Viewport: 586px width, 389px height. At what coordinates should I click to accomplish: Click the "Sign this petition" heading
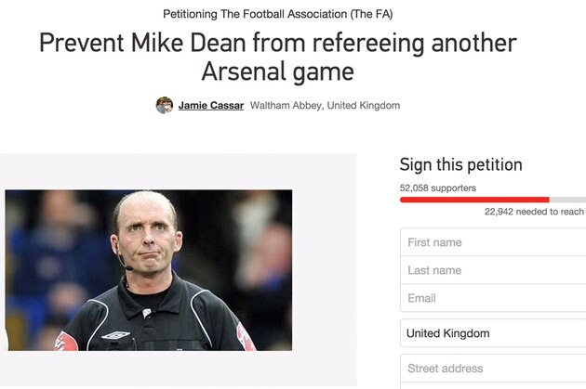(x=460, y=164)
